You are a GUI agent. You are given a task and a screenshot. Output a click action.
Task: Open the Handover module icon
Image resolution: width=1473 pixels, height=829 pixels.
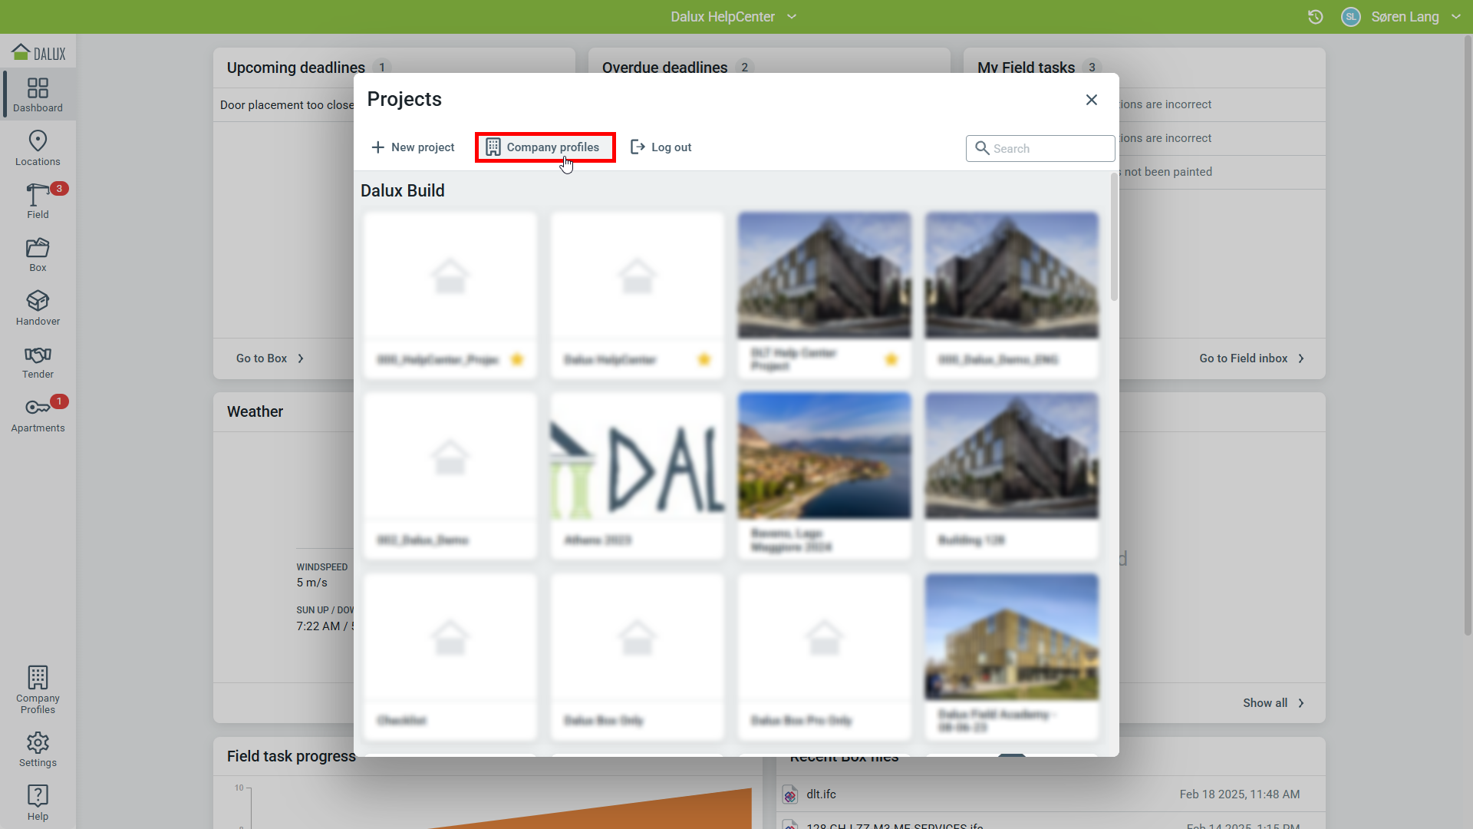[x=38, y=308]
